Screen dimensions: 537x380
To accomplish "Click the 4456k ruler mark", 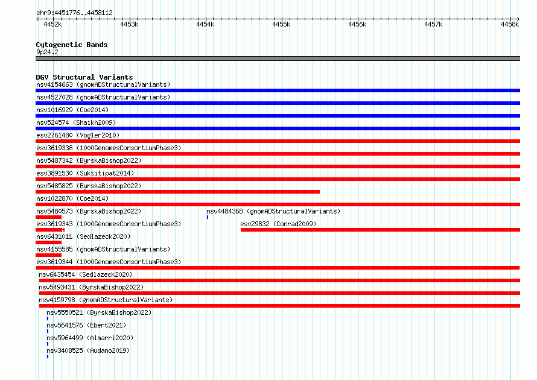I will [x=357, y=24].
